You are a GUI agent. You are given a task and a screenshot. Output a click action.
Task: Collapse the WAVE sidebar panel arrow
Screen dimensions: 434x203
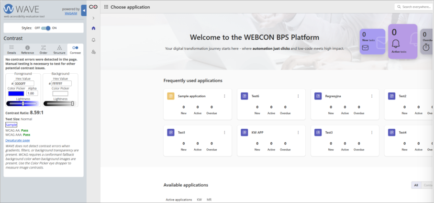coord(84,10)
